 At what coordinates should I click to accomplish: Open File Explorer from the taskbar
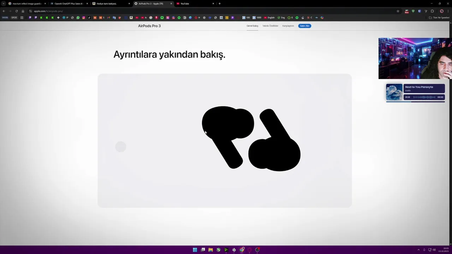pyautogui.click(x=210, y=250)
